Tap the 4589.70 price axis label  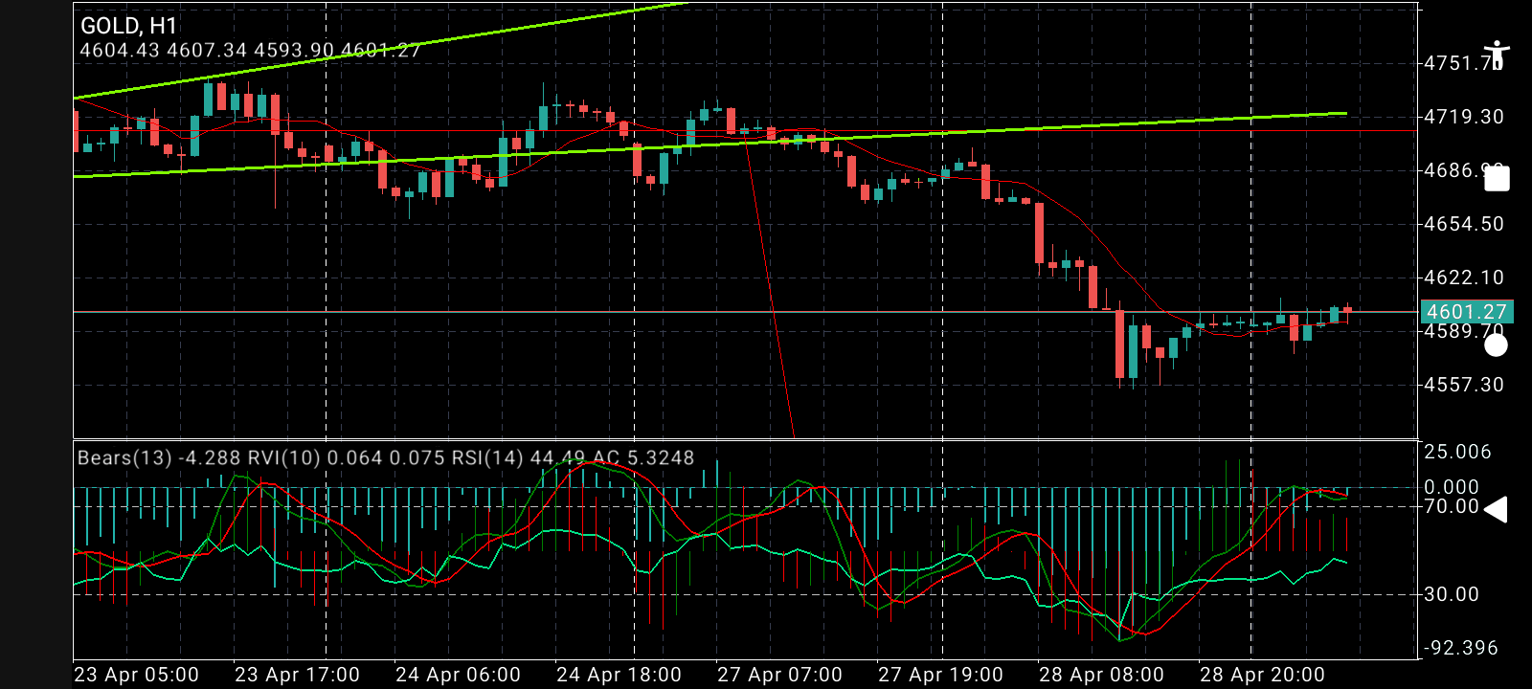[1464, 332]
